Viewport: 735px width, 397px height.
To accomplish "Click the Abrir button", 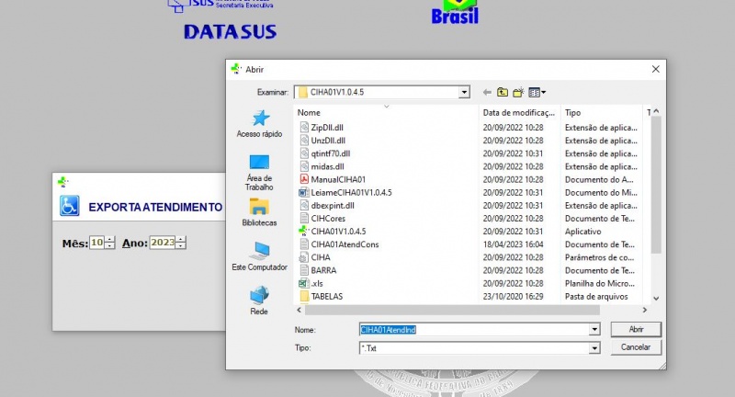I will click(636, 329).
